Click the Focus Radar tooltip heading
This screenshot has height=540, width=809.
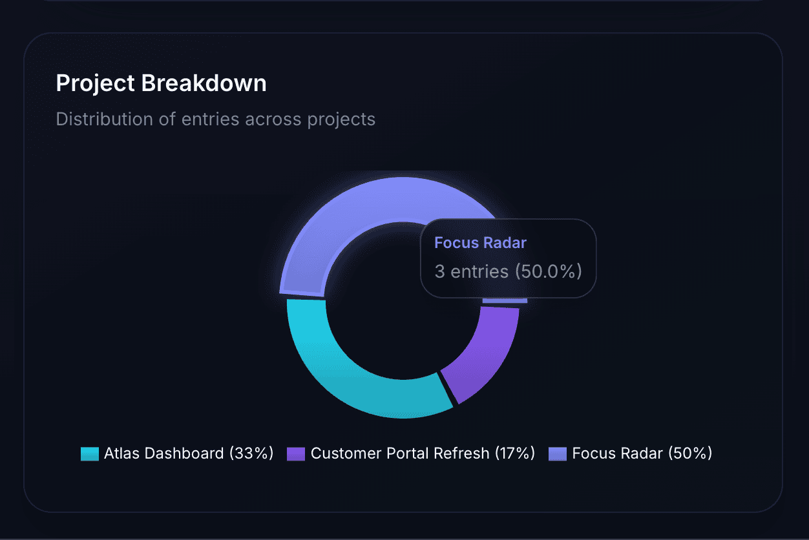pos(480,243)
